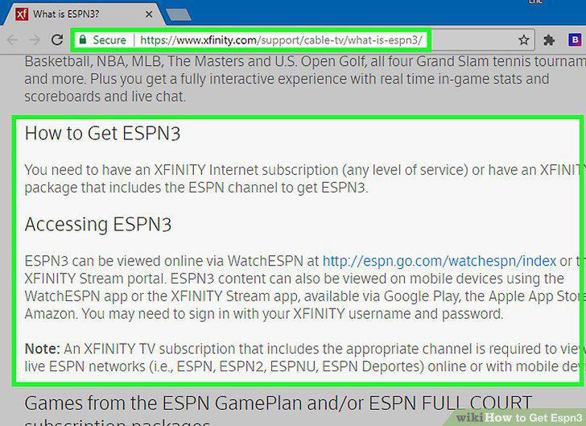
Task: Reload the page with the refresh icon
Action: [x=57, y=39]
